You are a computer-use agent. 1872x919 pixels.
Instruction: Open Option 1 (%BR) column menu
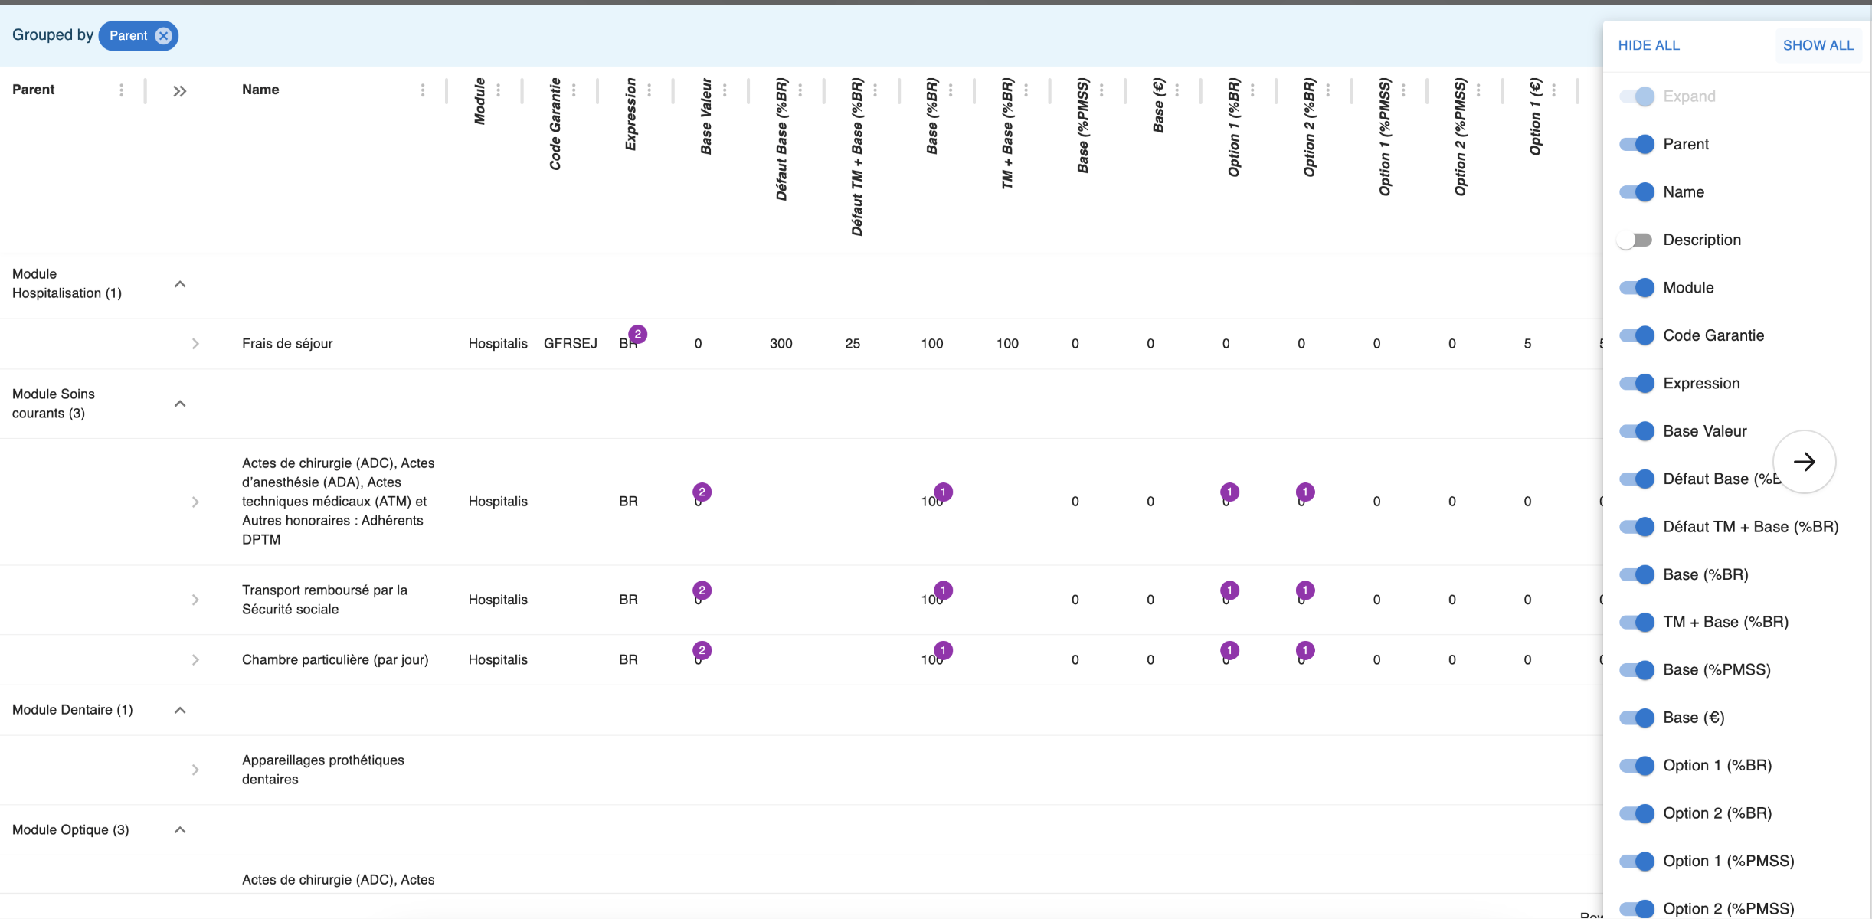point(1252,90)
